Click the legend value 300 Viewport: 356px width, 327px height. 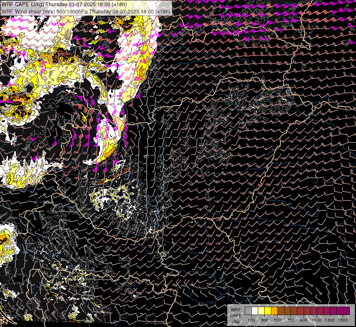(x=264, y=320)
